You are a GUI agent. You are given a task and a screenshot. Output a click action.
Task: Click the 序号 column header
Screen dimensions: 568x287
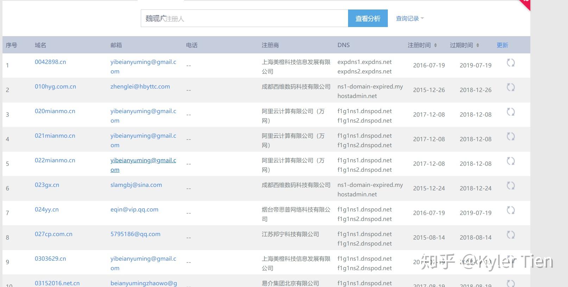[x=11, y=45]
